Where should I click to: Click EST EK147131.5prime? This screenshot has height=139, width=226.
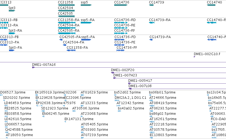[65, 122]
